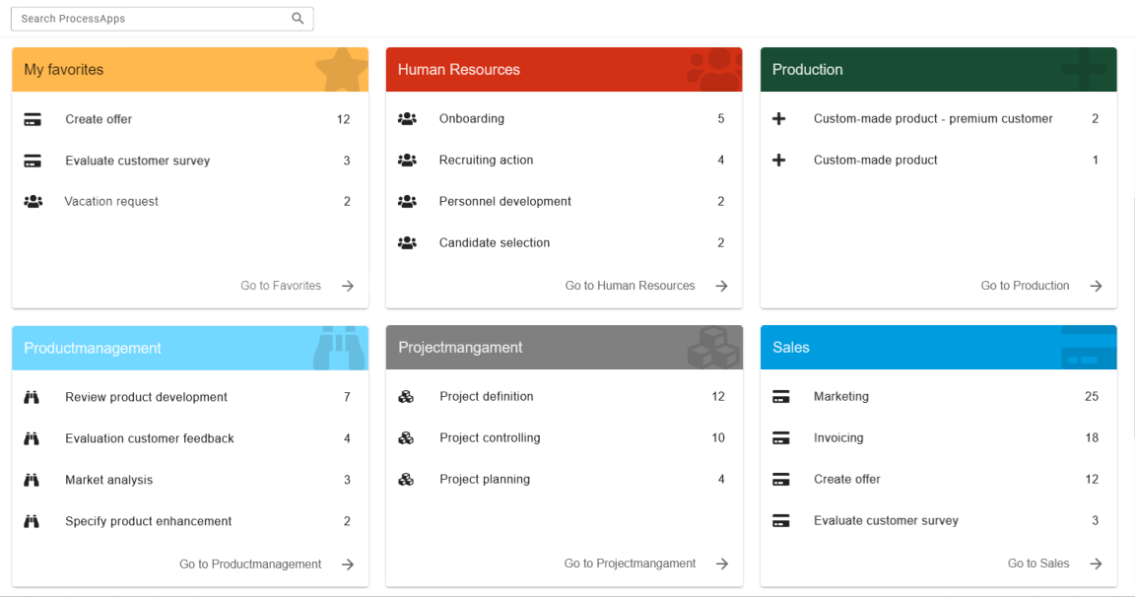Open the Go to Favorites link
Screen dimensions: 1135x597
[281, 285]
